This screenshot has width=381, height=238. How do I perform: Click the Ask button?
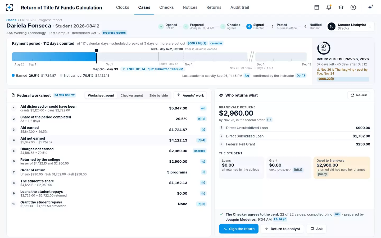(316, 229)
